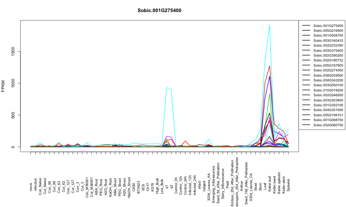Select legend label Sobic.002G232300
Viewport: 346px width, 207px height.
328,46
